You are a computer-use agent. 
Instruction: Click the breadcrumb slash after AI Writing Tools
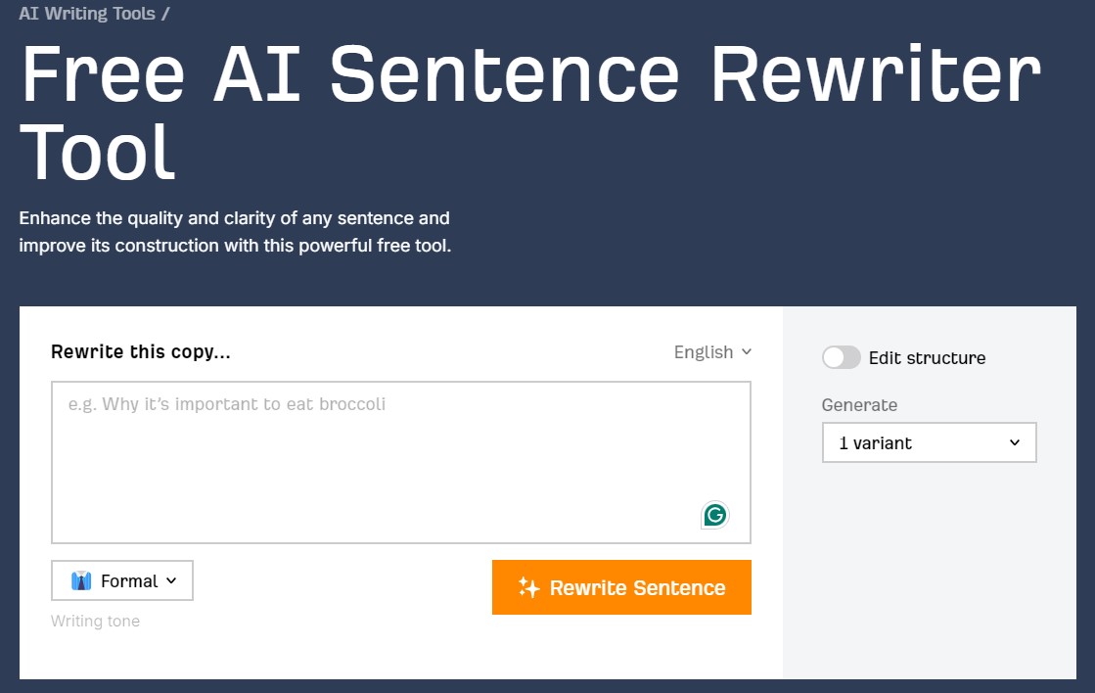point(164,14)
